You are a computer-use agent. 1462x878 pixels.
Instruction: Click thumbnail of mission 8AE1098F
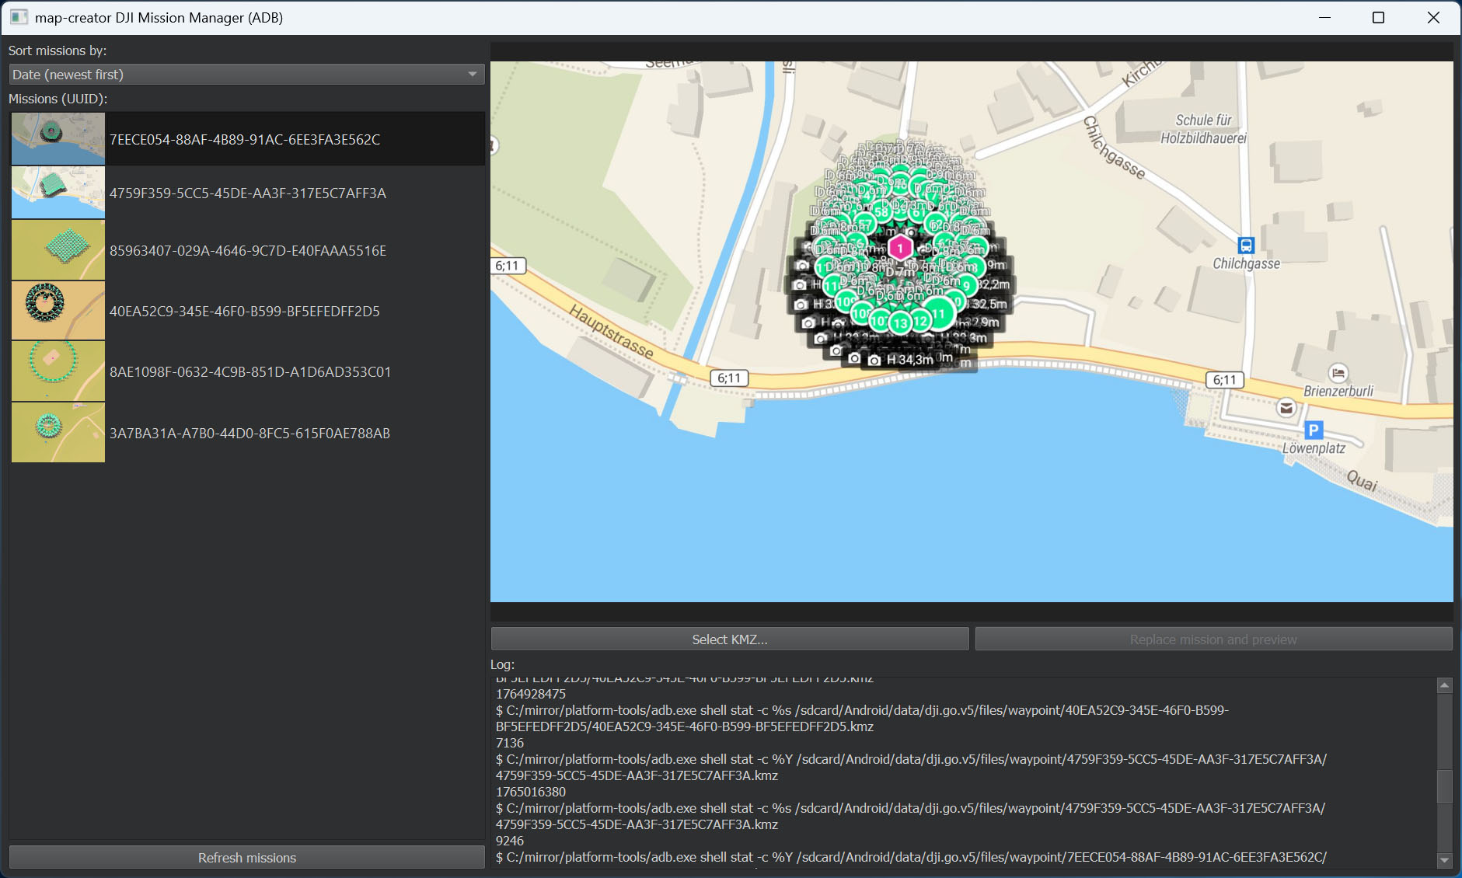pos(58,371)
